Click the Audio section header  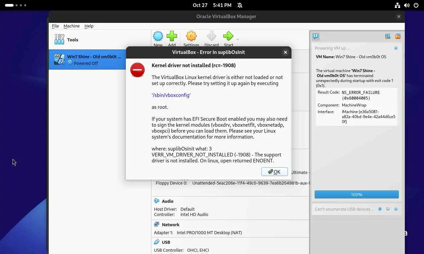[x=168, y=201]
